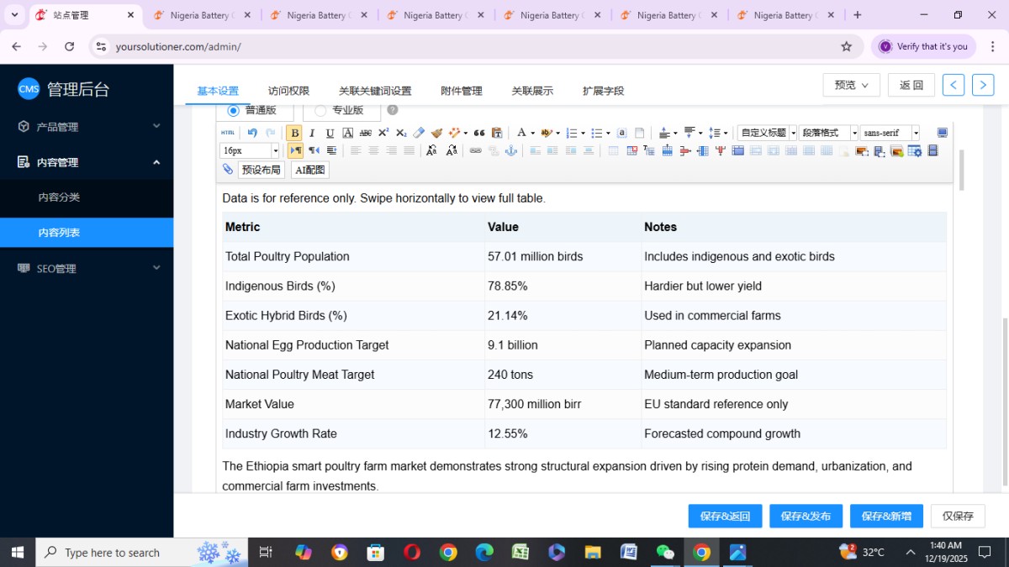Viewport: 1009px width, 567px height.
Task: Click the fullscreen monitor icon in editor
Action: [x=943, y=133]
